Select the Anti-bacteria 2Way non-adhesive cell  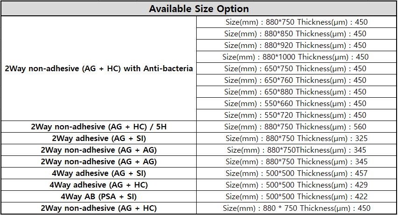(x=99, y=68)
